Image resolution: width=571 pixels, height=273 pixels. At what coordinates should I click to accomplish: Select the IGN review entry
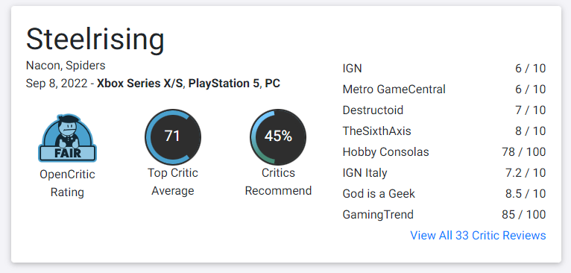tap(444, 69)
